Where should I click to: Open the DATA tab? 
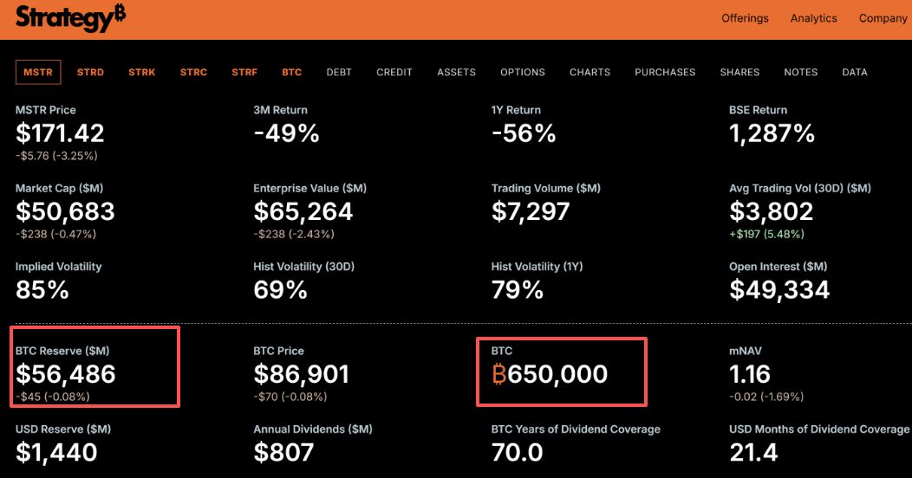855,72
